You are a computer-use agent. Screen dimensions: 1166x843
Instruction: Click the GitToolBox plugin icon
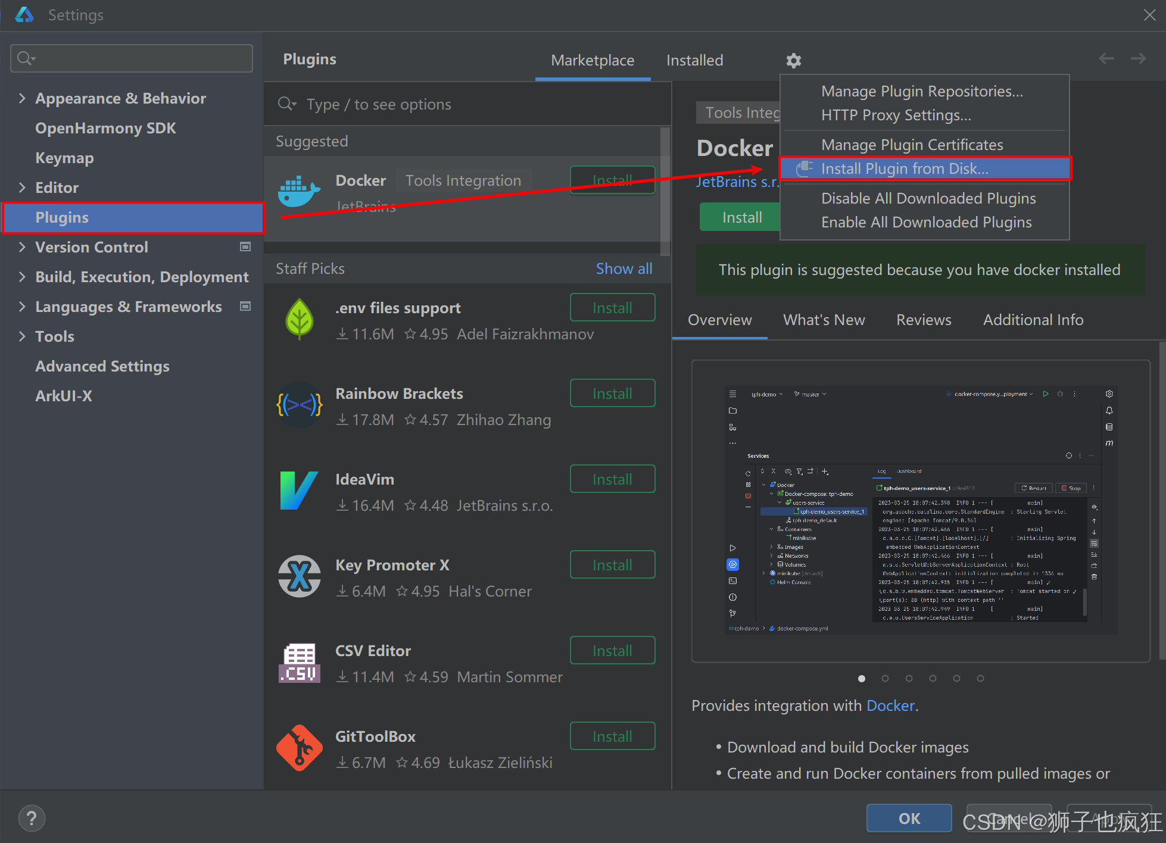click(299, 748)
